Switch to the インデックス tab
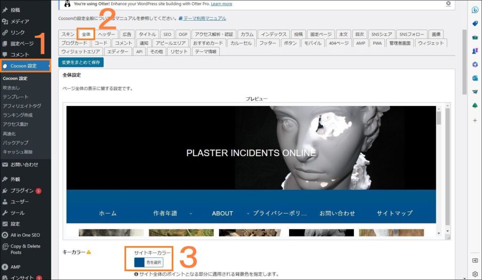Image resolution: width=482 pixels, height=280 pixels. (273, 34)
